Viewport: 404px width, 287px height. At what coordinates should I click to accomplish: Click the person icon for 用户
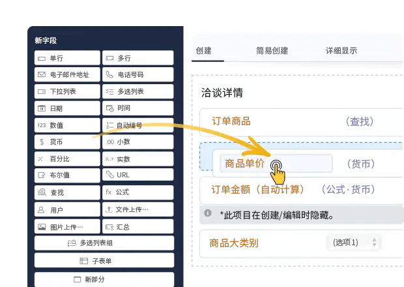(41, 209)
